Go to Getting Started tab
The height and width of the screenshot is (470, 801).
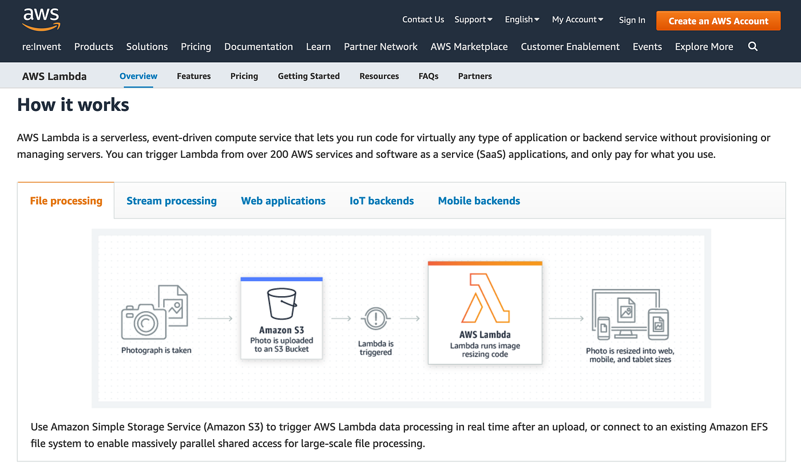pos(309,75)
